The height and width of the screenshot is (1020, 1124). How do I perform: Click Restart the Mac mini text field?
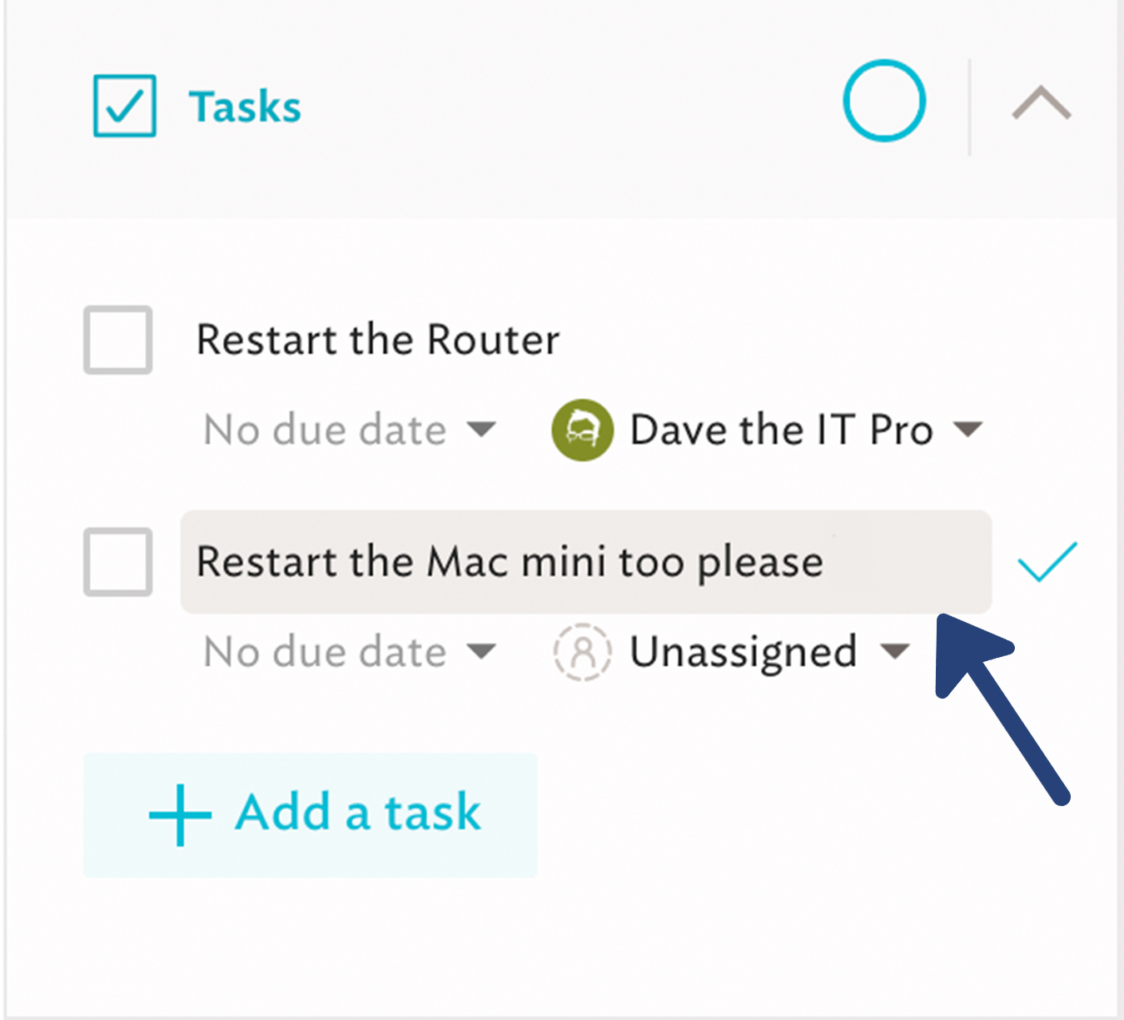(x=586, y=562)
